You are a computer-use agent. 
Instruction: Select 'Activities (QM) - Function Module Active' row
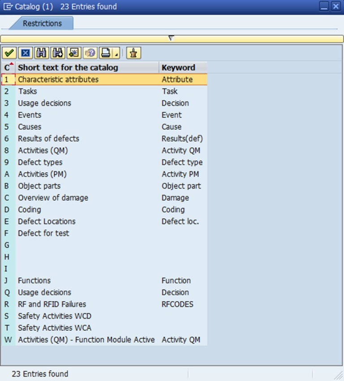coord(104,340)
